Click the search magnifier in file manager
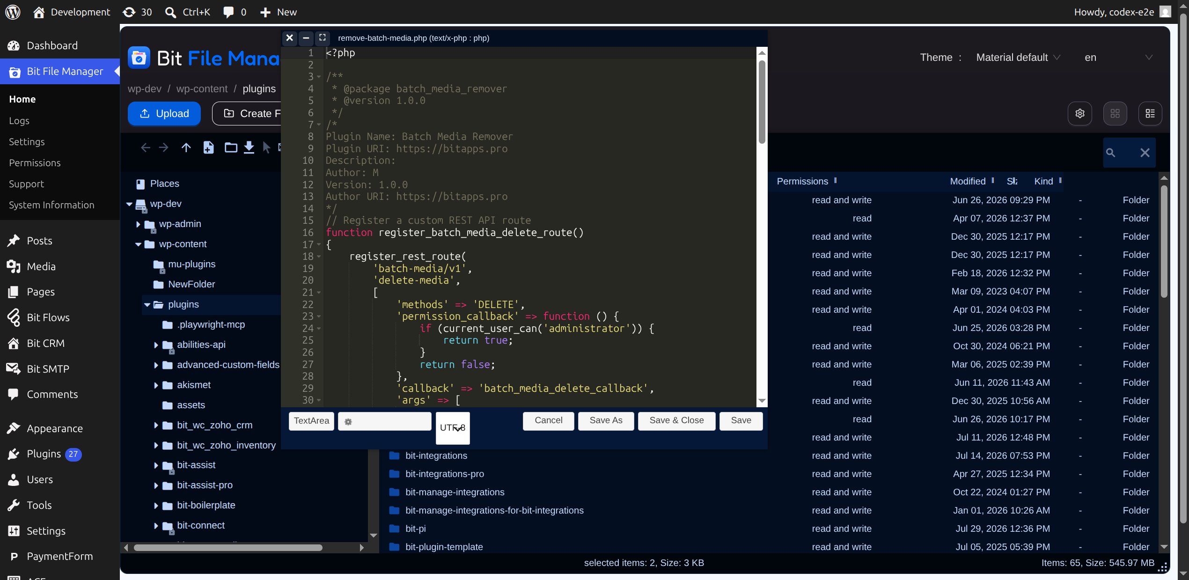Viewport: 1189px width, 580px height. pos(1111,153)
